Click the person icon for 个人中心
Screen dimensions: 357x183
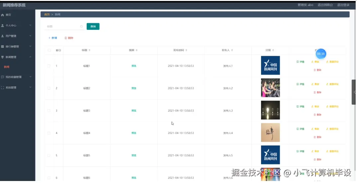tap(3, 26)
